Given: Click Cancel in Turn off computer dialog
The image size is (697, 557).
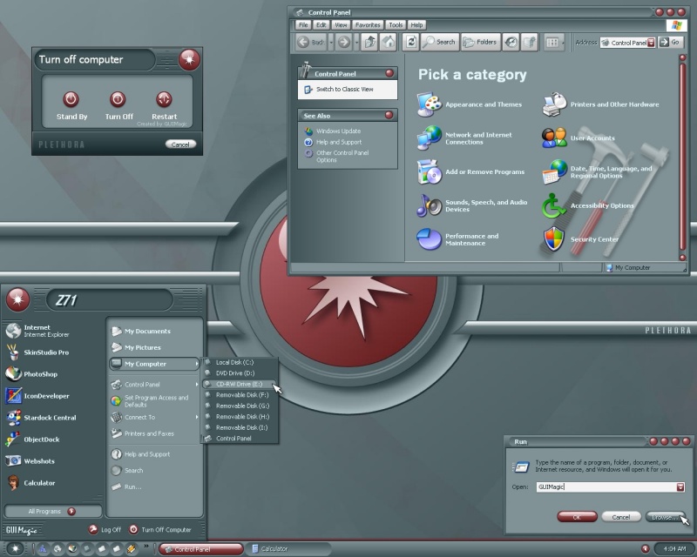Looking at the screenshot, I should (180, 144).
